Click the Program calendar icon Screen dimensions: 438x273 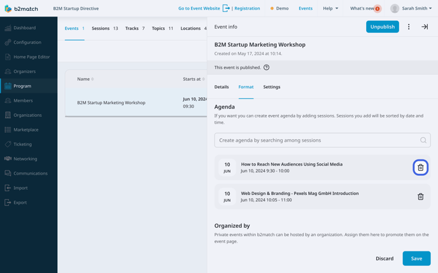[8, 86]
